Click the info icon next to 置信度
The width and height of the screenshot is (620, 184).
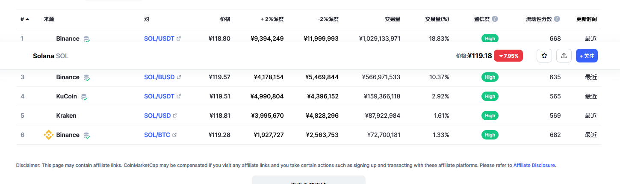pyautogui.click(x=495, y=19)
